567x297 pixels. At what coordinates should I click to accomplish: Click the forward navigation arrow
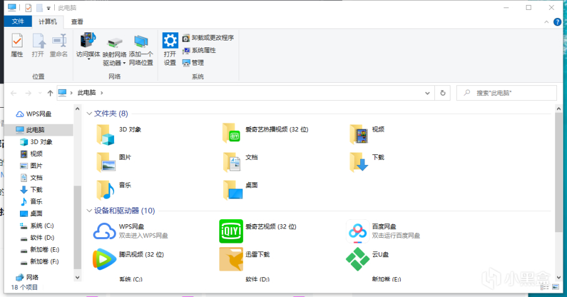[28, 93]
